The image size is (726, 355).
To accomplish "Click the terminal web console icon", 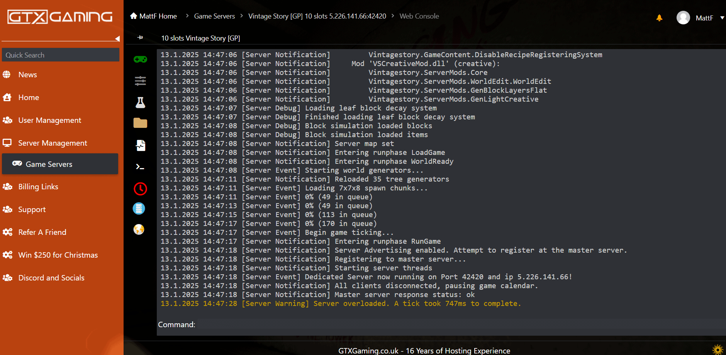I will 140,167.
